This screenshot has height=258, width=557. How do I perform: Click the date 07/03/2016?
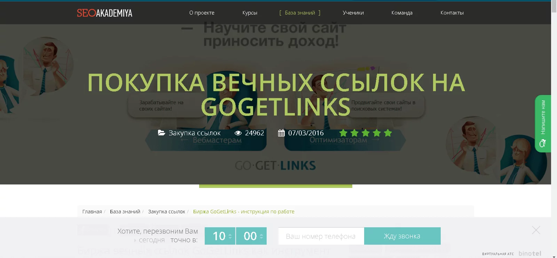click(306, 133)
